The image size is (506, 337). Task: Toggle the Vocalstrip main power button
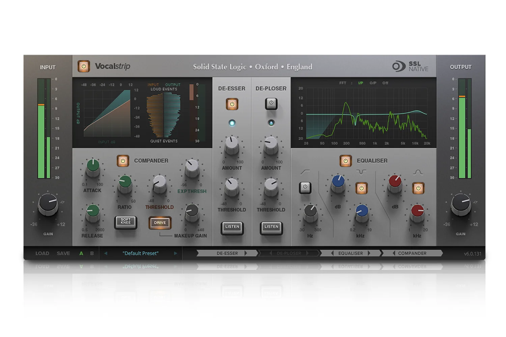pyautogui.click(x=84, y=66)
